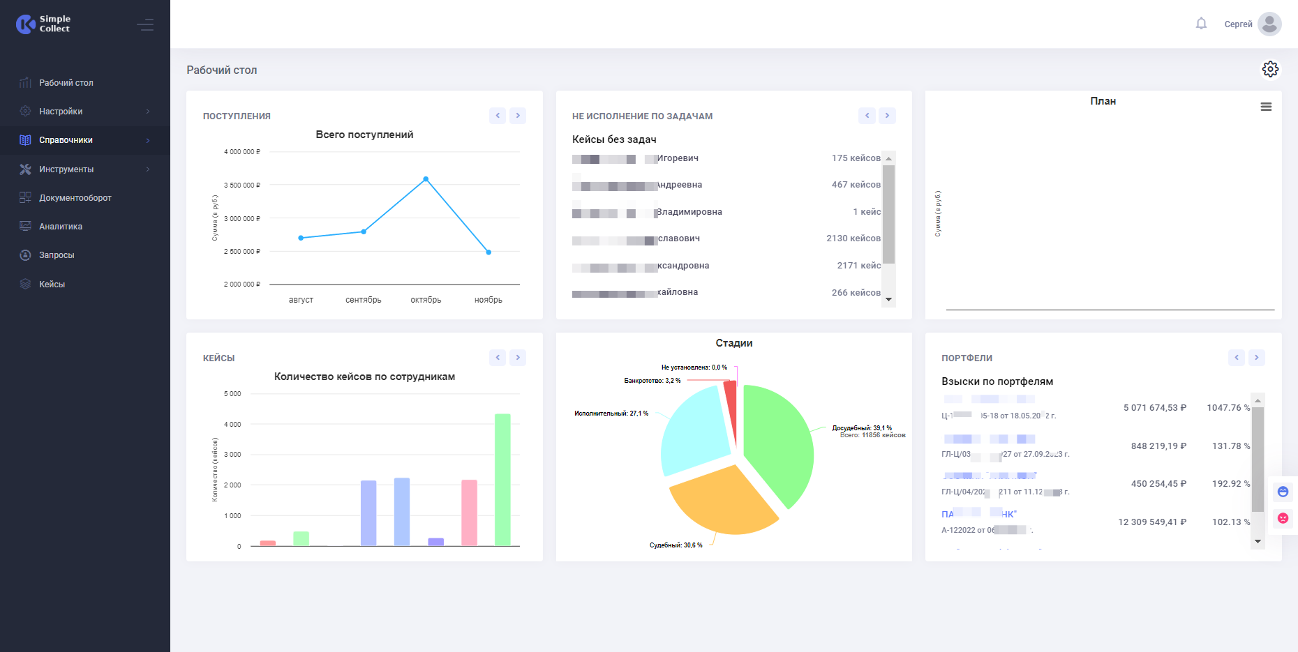The image size is (1298, 652).
Task: Show next Поступления chart
Action: [518, 116]
